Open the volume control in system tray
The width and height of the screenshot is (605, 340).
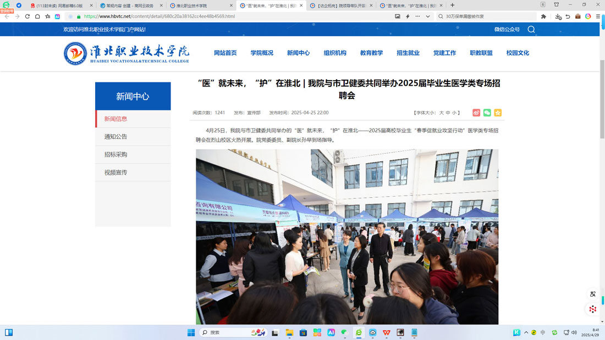coord(574,332)
